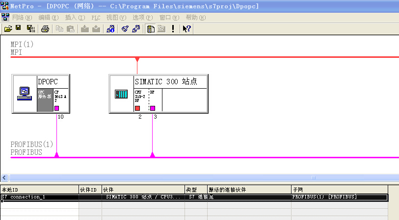The width and height of the screenshot is (399, 220).
Task: Open the 插入(I) menu
Action: coord(75,18)
